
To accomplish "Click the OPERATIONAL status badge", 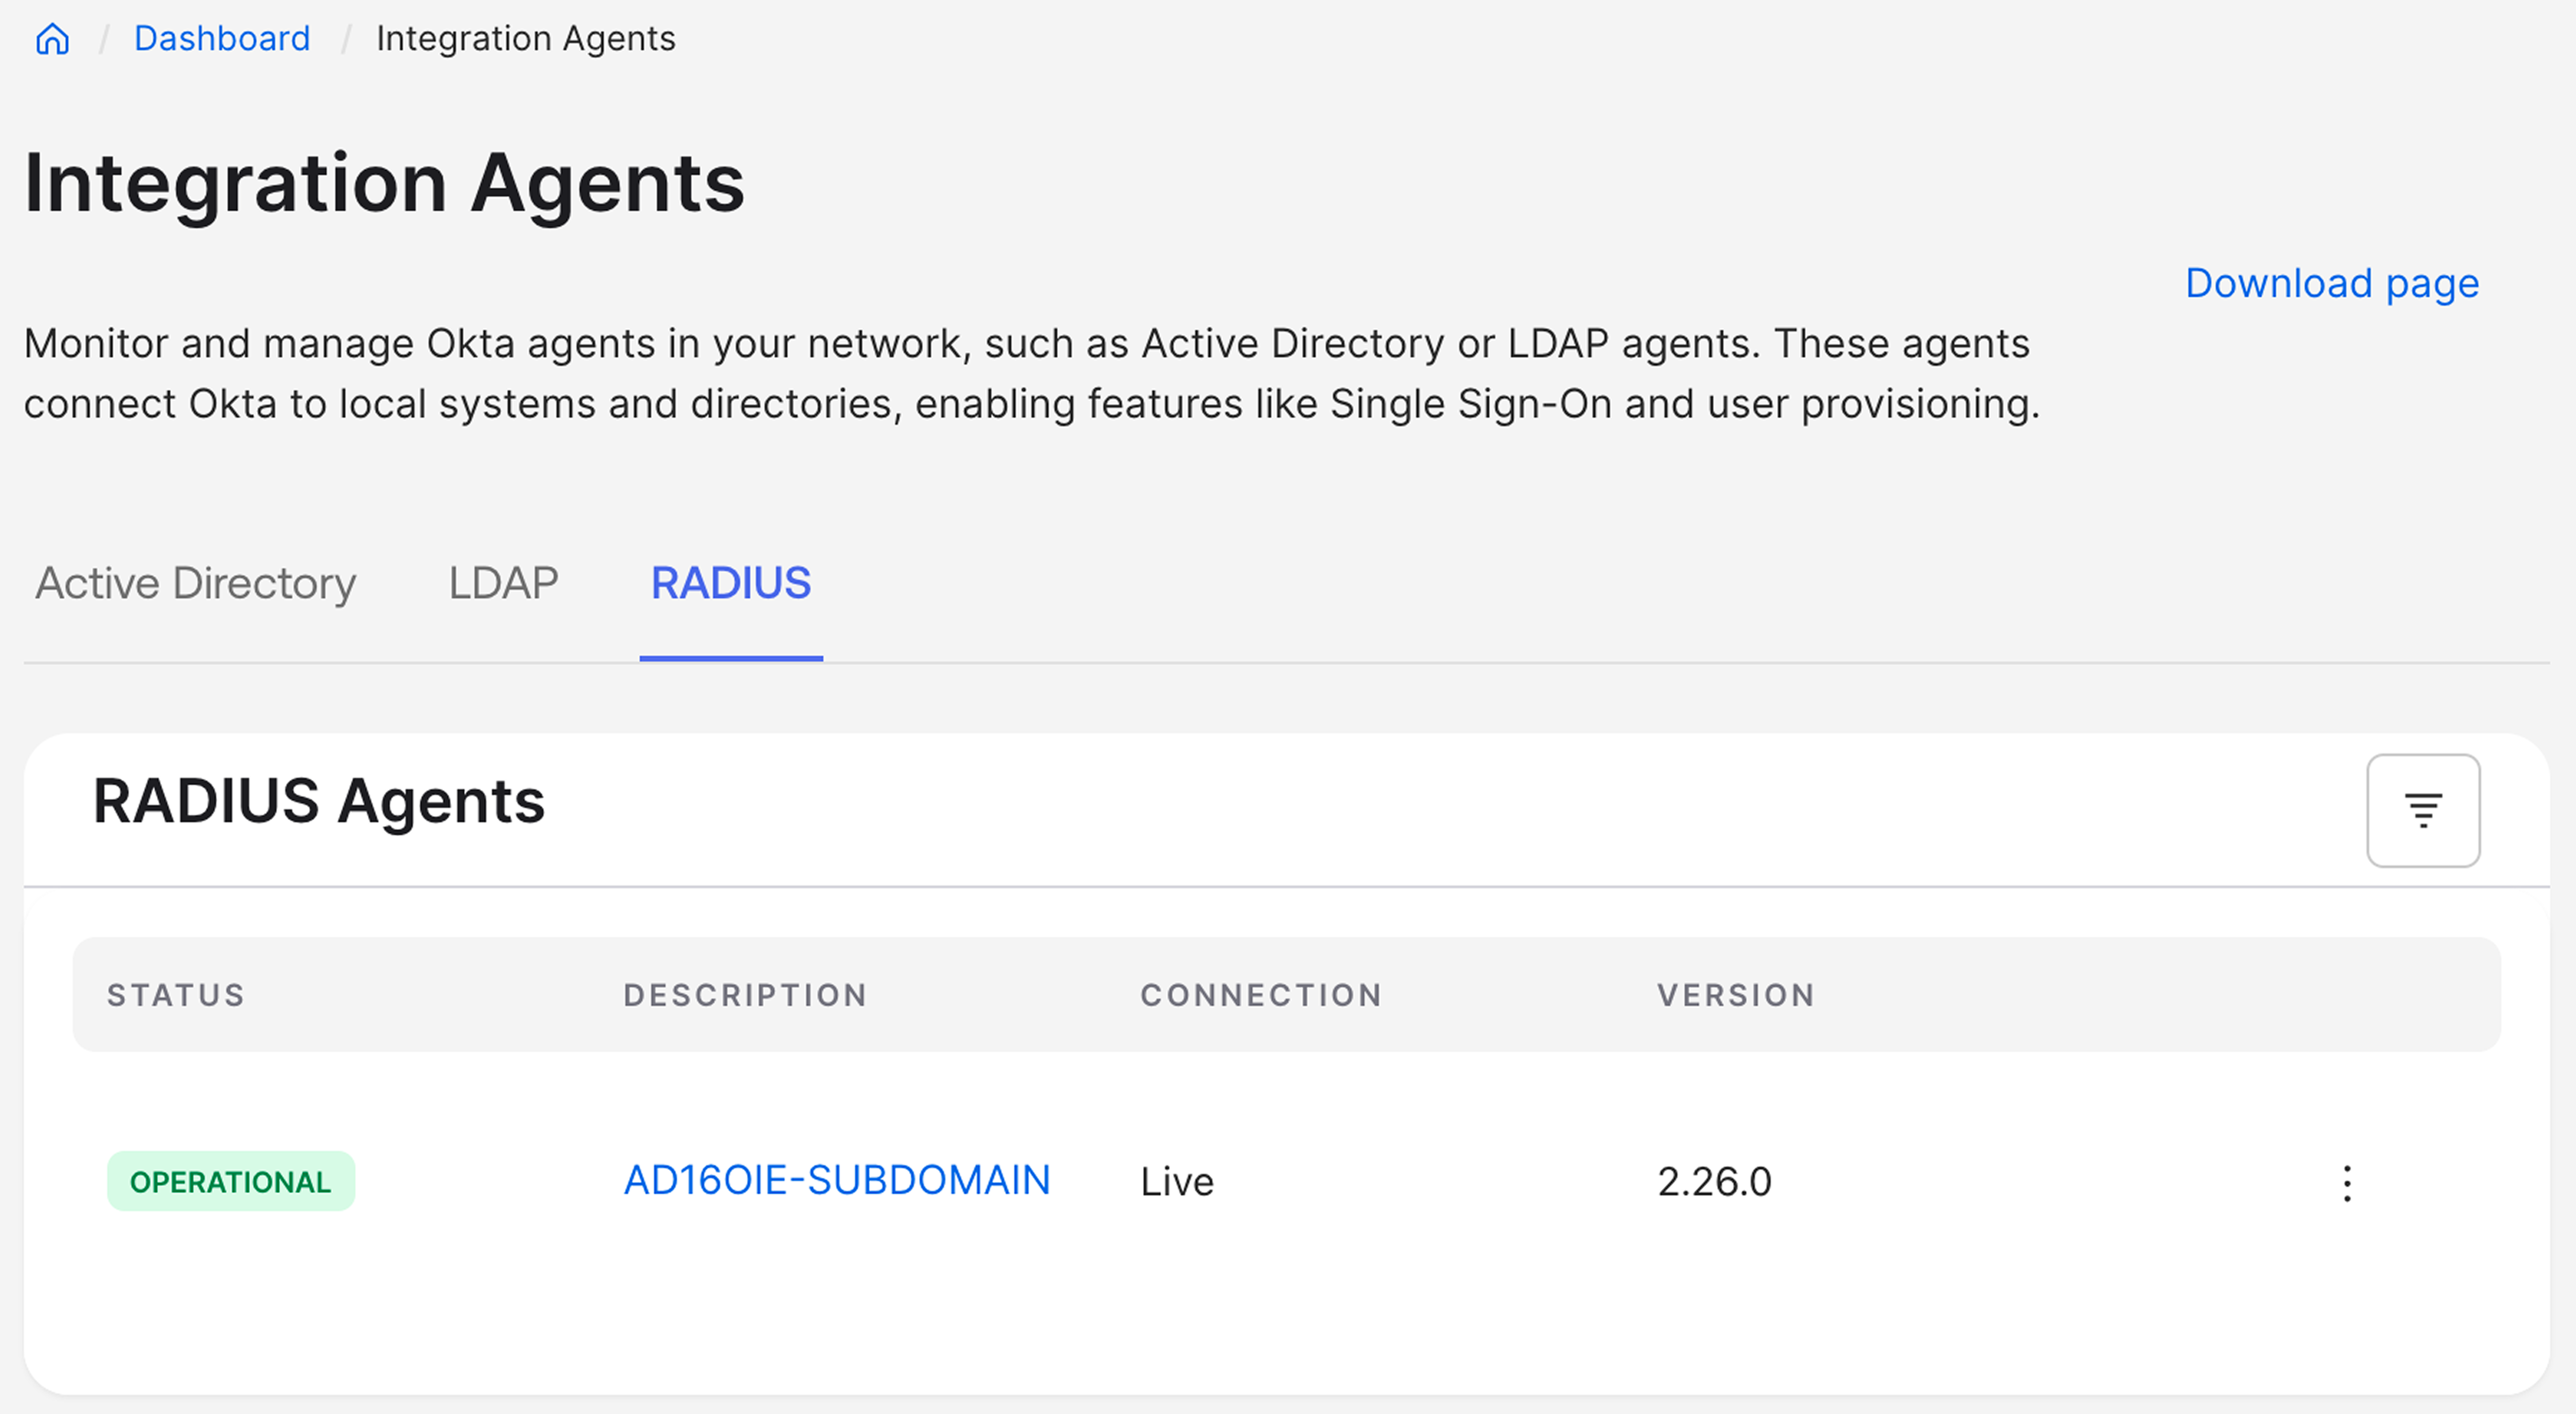I will coord(231,1181).
